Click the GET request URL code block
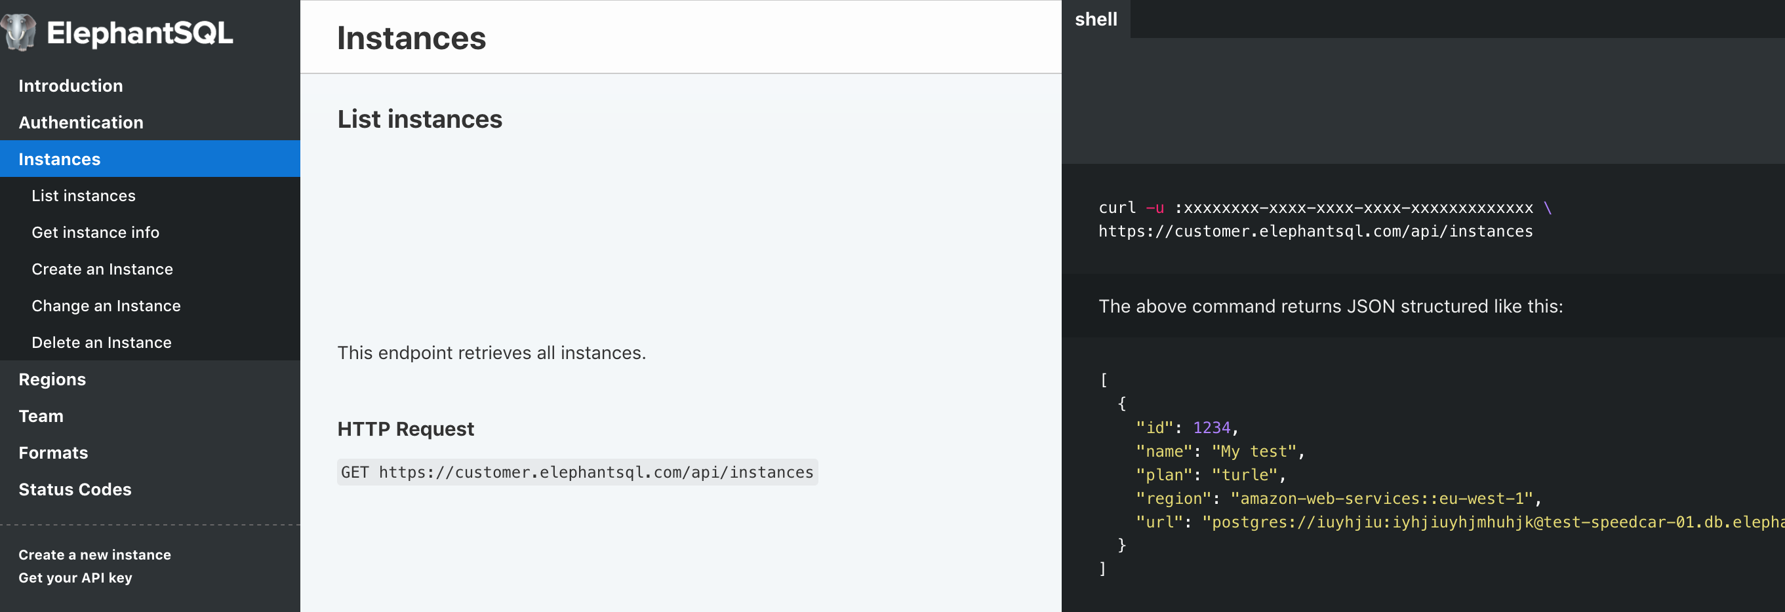 pos(576,472)
